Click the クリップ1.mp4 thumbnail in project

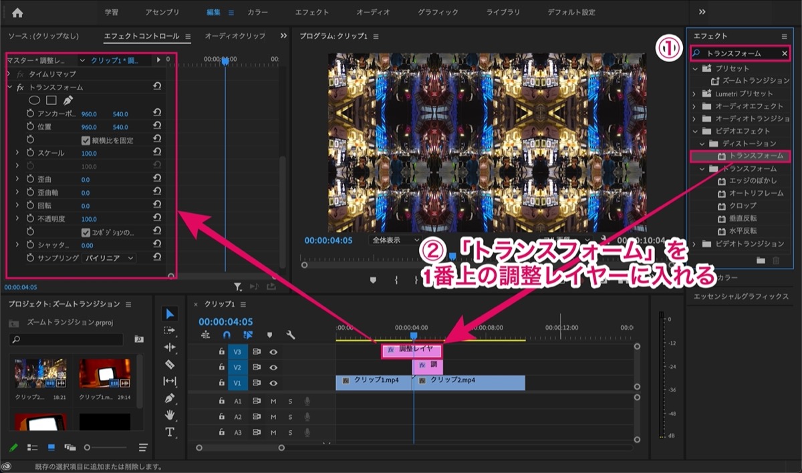[x=104, y=374]
